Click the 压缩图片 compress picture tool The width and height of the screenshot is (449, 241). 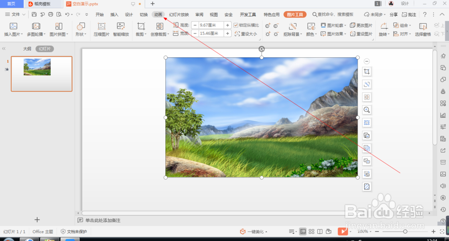pos(101,30)
